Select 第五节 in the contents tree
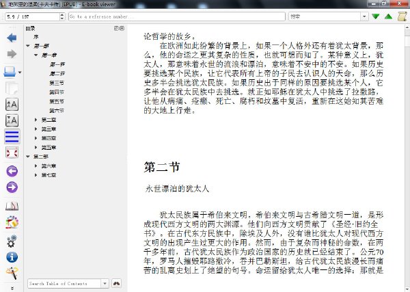The image size is (410, 292). [x=57, y=101]
